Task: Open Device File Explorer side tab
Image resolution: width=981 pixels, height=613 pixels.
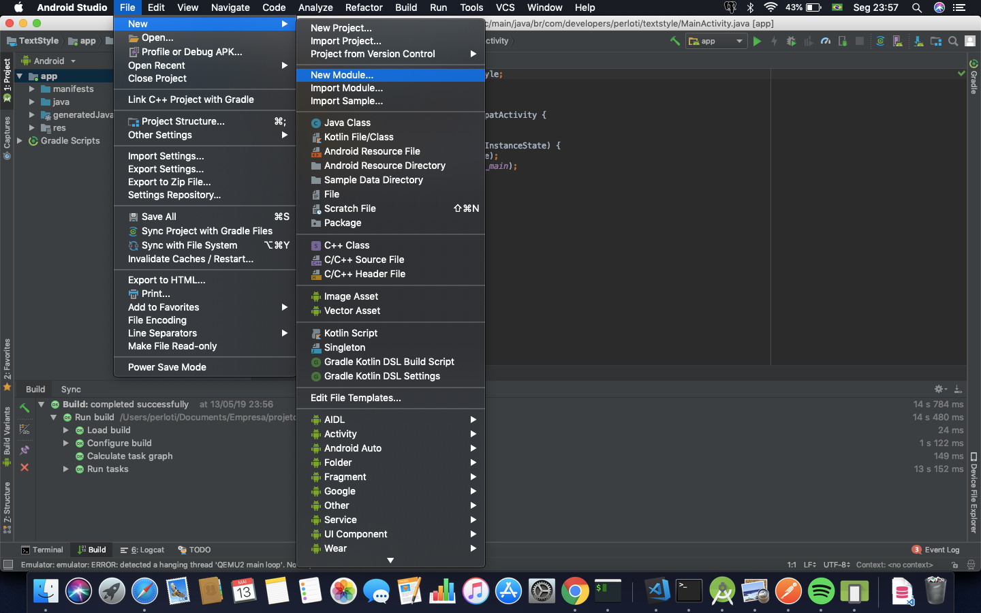Action: coord(974,492)
